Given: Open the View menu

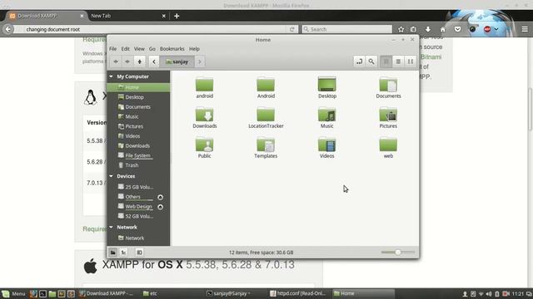Looking at the screenshot, I should [x=139, y=49].
